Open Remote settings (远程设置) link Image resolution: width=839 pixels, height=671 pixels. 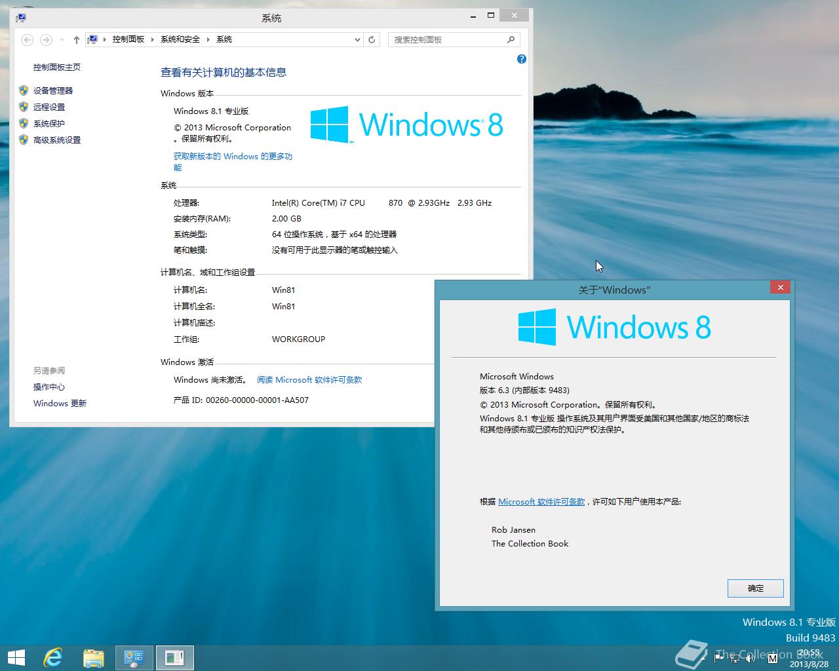coord(49,107)
